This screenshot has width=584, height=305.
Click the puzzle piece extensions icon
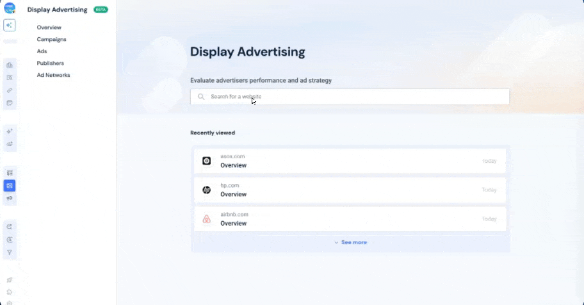(10, 292)
